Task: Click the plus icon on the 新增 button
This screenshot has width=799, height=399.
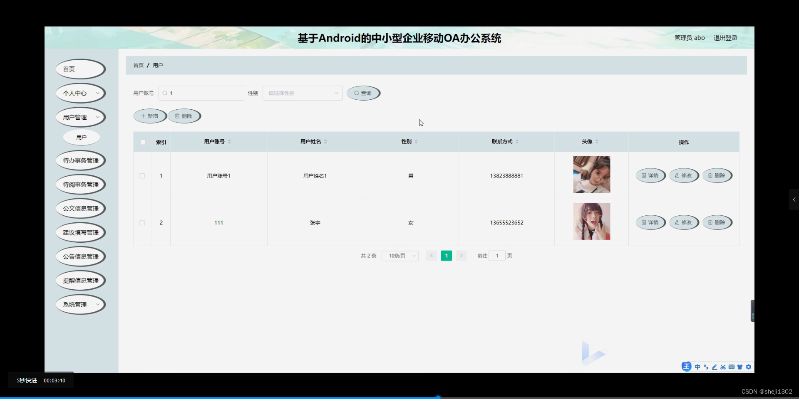Action: click(x=142, y=116)
